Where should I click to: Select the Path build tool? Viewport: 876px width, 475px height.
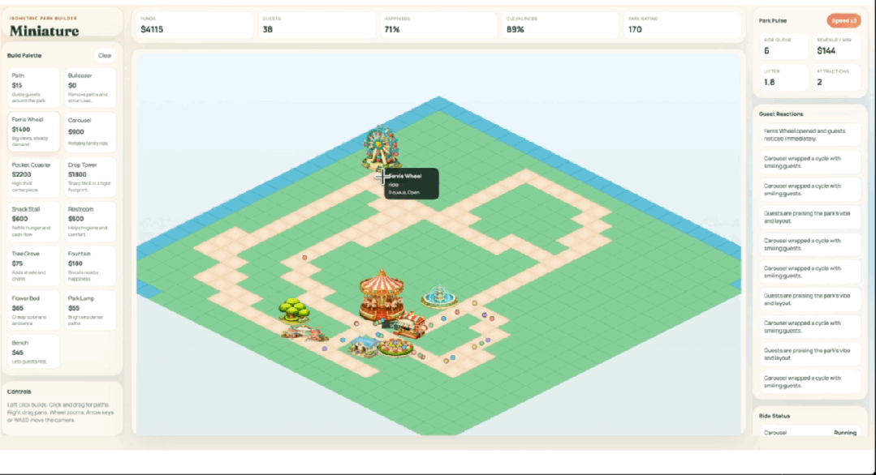[33, 88]
